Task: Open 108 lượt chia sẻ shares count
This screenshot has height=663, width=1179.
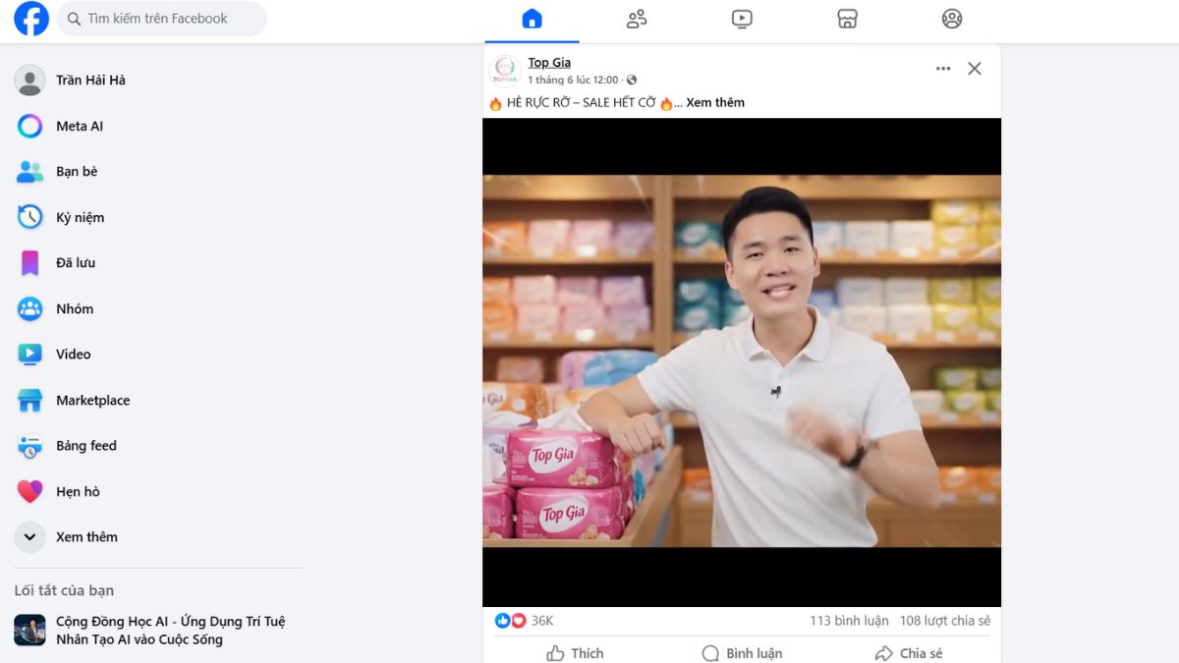Action: coord(945,621)
